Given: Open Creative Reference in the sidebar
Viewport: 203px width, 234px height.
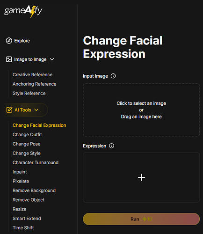Looking at the screenshot, I should [x=32, y=75].
